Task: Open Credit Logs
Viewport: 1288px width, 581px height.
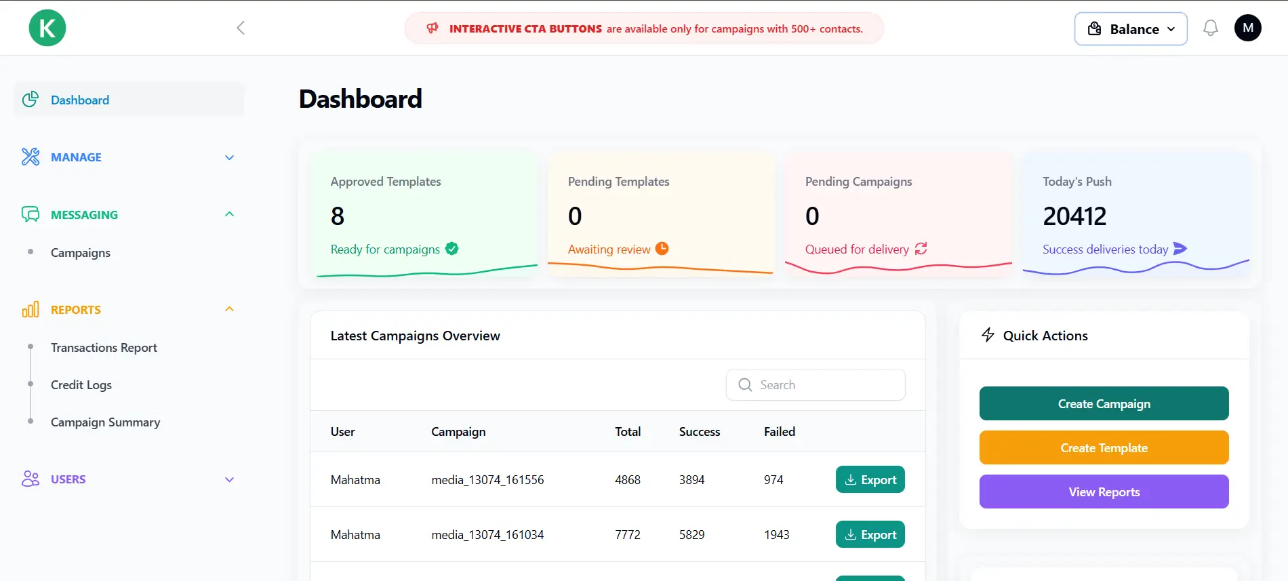Action: pos(81,384)
